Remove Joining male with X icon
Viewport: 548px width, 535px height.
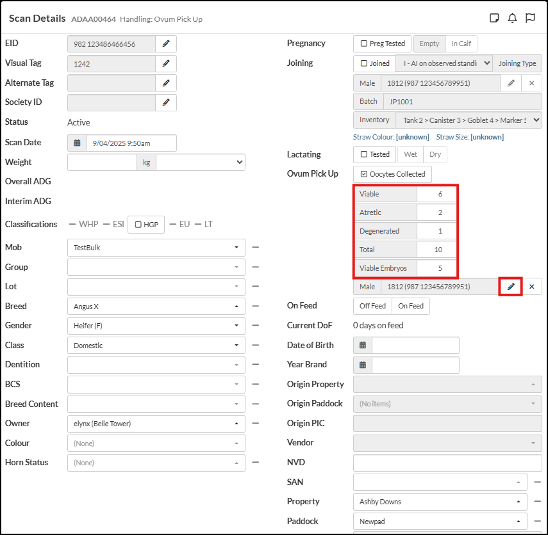pyautogui.click(x=531, y=83)
